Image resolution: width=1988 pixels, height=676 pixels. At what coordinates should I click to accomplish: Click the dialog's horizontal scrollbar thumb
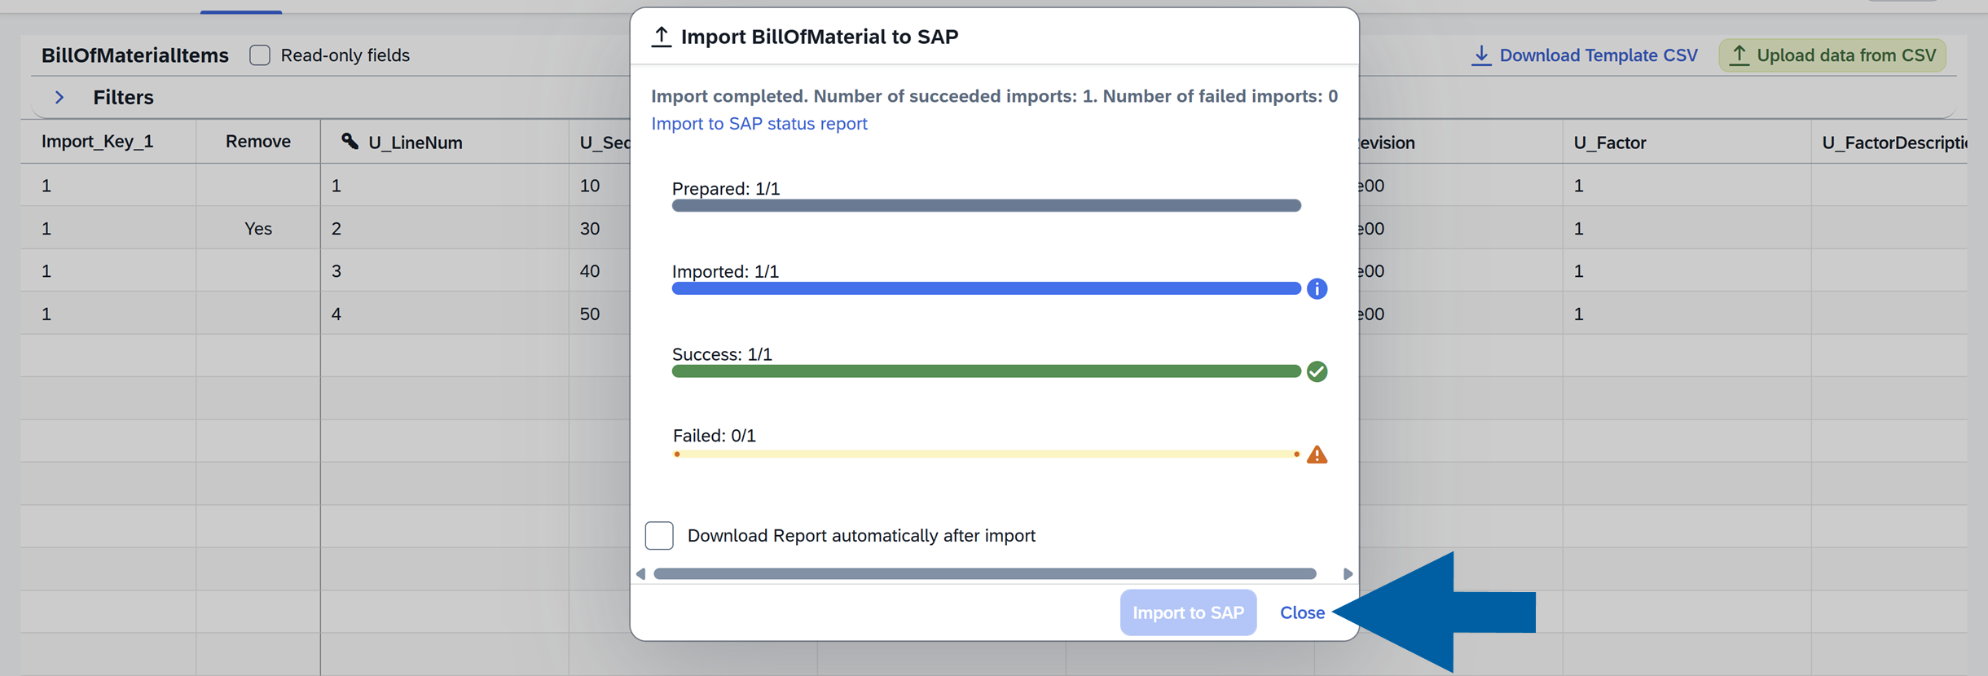pyautogui.click(x=985, y=574)
